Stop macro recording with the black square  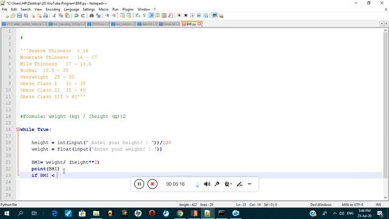[185, 16]
